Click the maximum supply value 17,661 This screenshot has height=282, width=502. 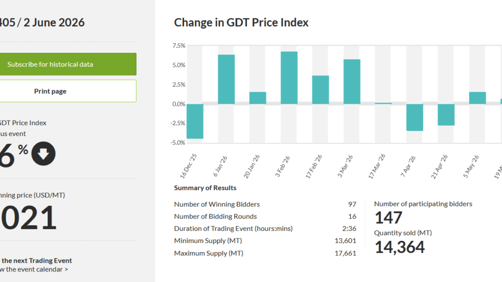coord(345,253)
